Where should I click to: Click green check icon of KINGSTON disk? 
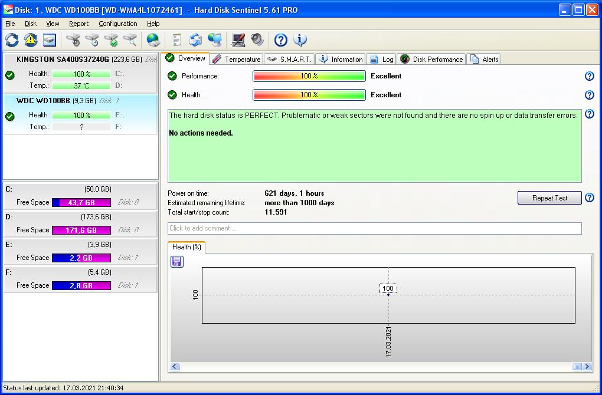10,75
